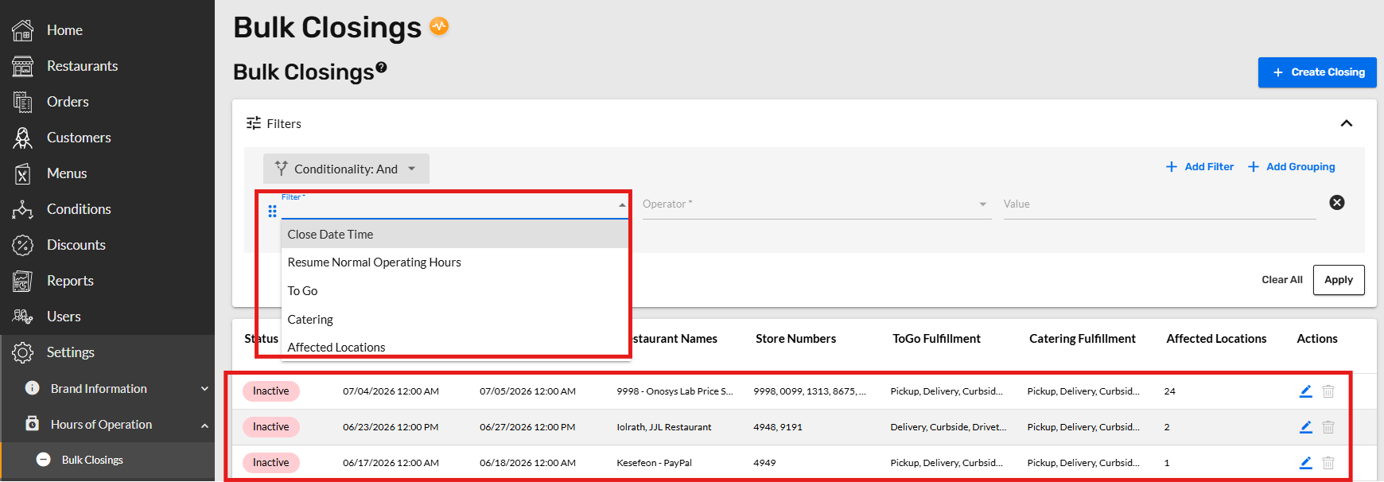This screenshot has width=1384, height=482.
Task: Choose Catering filter option
Action: coord(456,320)
